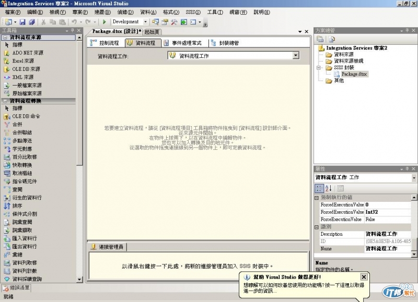The height and width of the screenshot is (302, 418).
Task: Select 衍生的資料行 transformation in toolbox
Action: tap(23, 198)
